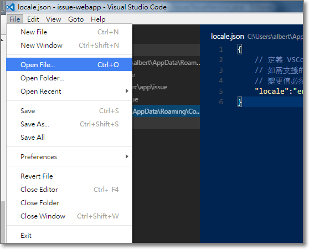Click the Open Recent submenu arrow

pyautogui.click(x=127, y=91)
